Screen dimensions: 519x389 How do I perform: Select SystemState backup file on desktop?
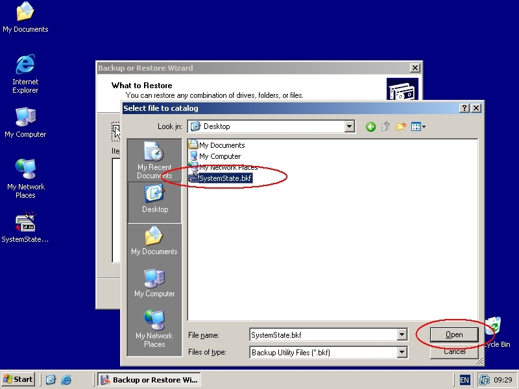point(25,228)
